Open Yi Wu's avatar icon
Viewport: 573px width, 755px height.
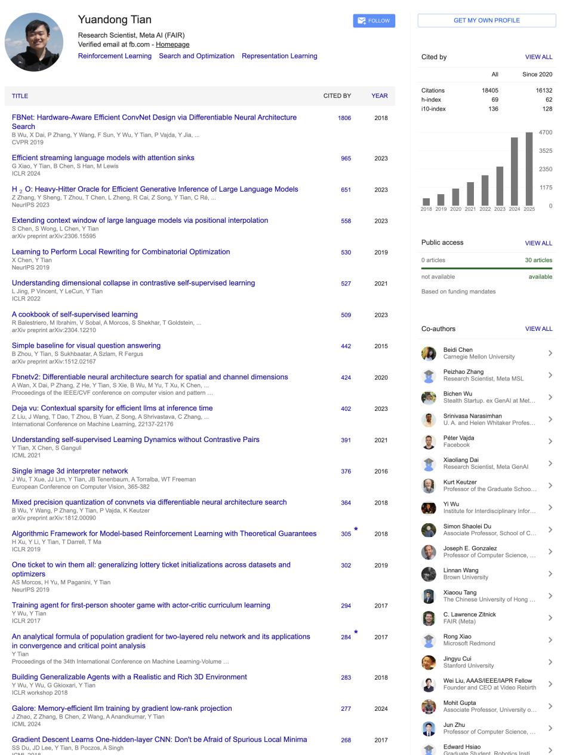coord(429,508)
